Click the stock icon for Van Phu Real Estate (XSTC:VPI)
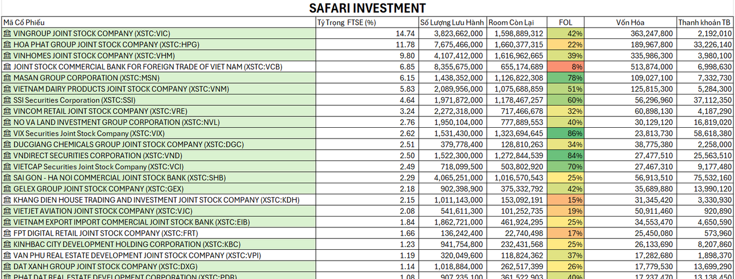Image resolution: width=735 pixels, height=279 pixels. 7,256
